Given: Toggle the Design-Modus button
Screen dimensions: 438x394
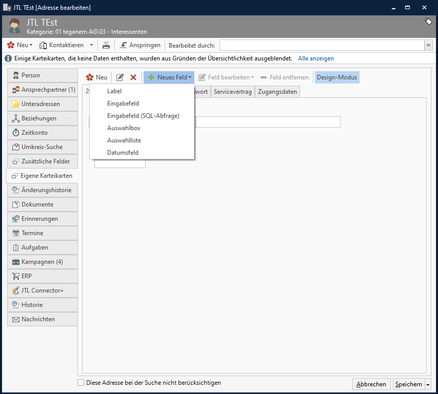Looking at the screenshot, I should [337, 77].
